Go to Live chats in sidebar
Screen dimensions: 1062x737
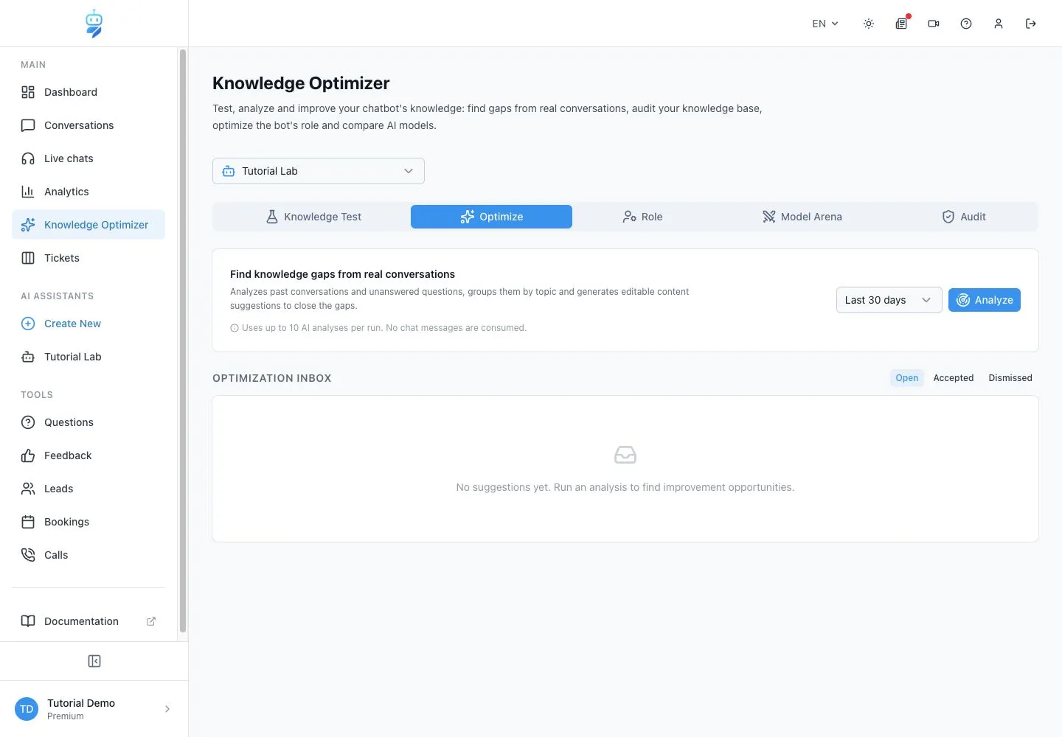tap(88, 158)
